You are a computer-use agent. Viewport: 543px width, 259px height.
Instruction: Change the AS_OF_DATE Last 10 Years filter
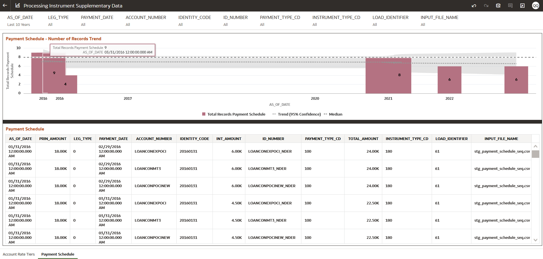[20, 21]
